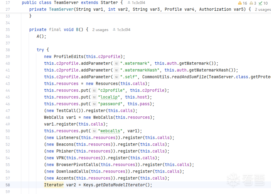271x194 pixels.
Task: Click the WebCalls type on line 48
Action: (54, 118)
